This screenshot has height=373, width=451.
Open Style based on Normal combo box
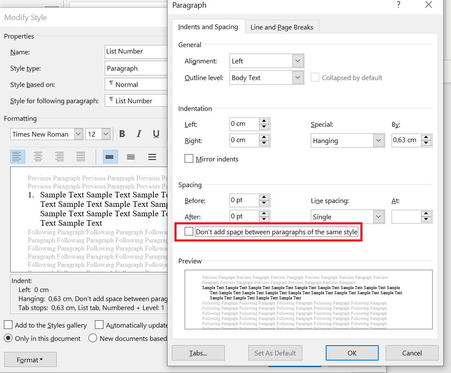click(136, 84)
